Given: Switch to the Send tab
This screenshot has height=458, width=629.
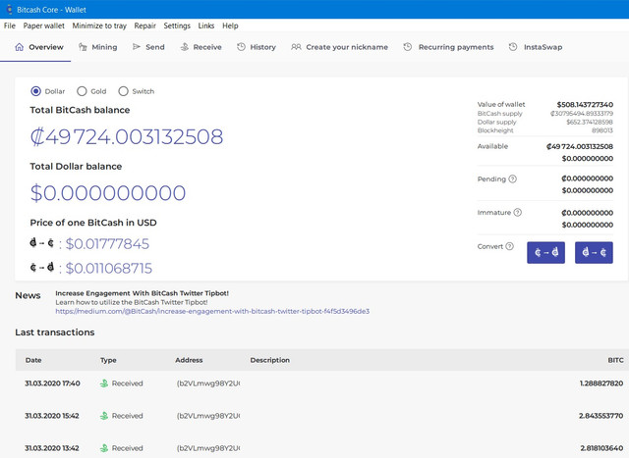Looking at the screenshot, I should 148,47.
